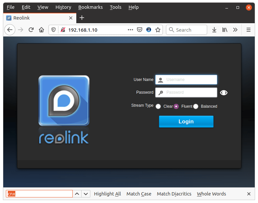Screen dimensions: 258x203
Task: Toggle Match Diacritics in the find bar
Action: click(174, 194)
